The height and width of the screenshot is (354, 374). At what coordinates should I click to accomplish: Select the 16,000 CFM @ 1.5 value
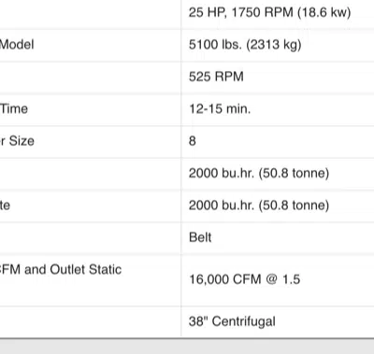tap(245, 279)
